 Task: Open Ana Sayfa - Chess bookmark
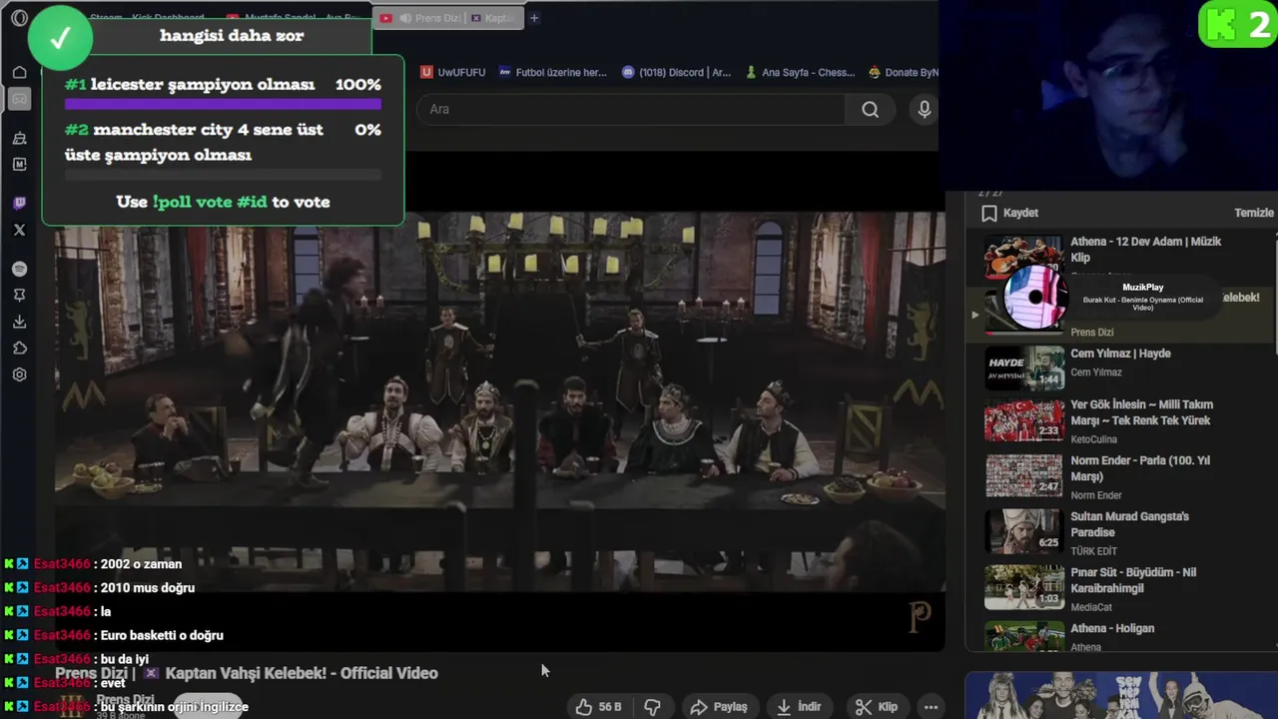(799, 72)
